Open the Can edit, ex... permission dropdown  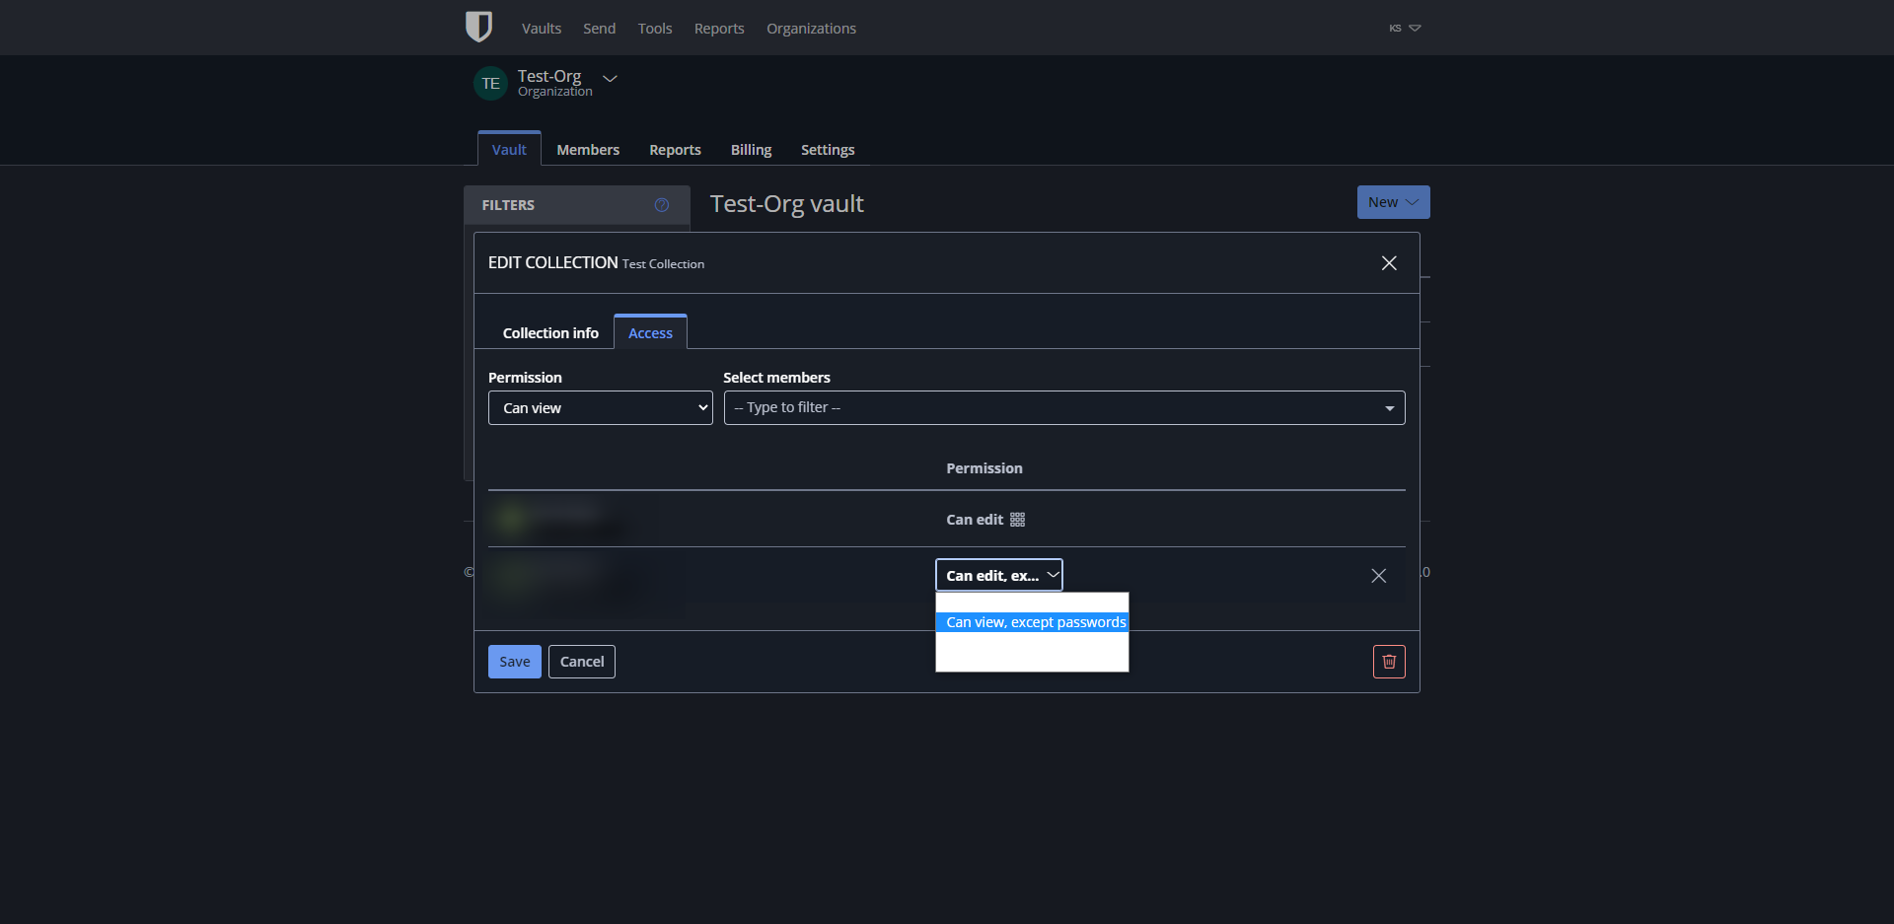point(998,574)
